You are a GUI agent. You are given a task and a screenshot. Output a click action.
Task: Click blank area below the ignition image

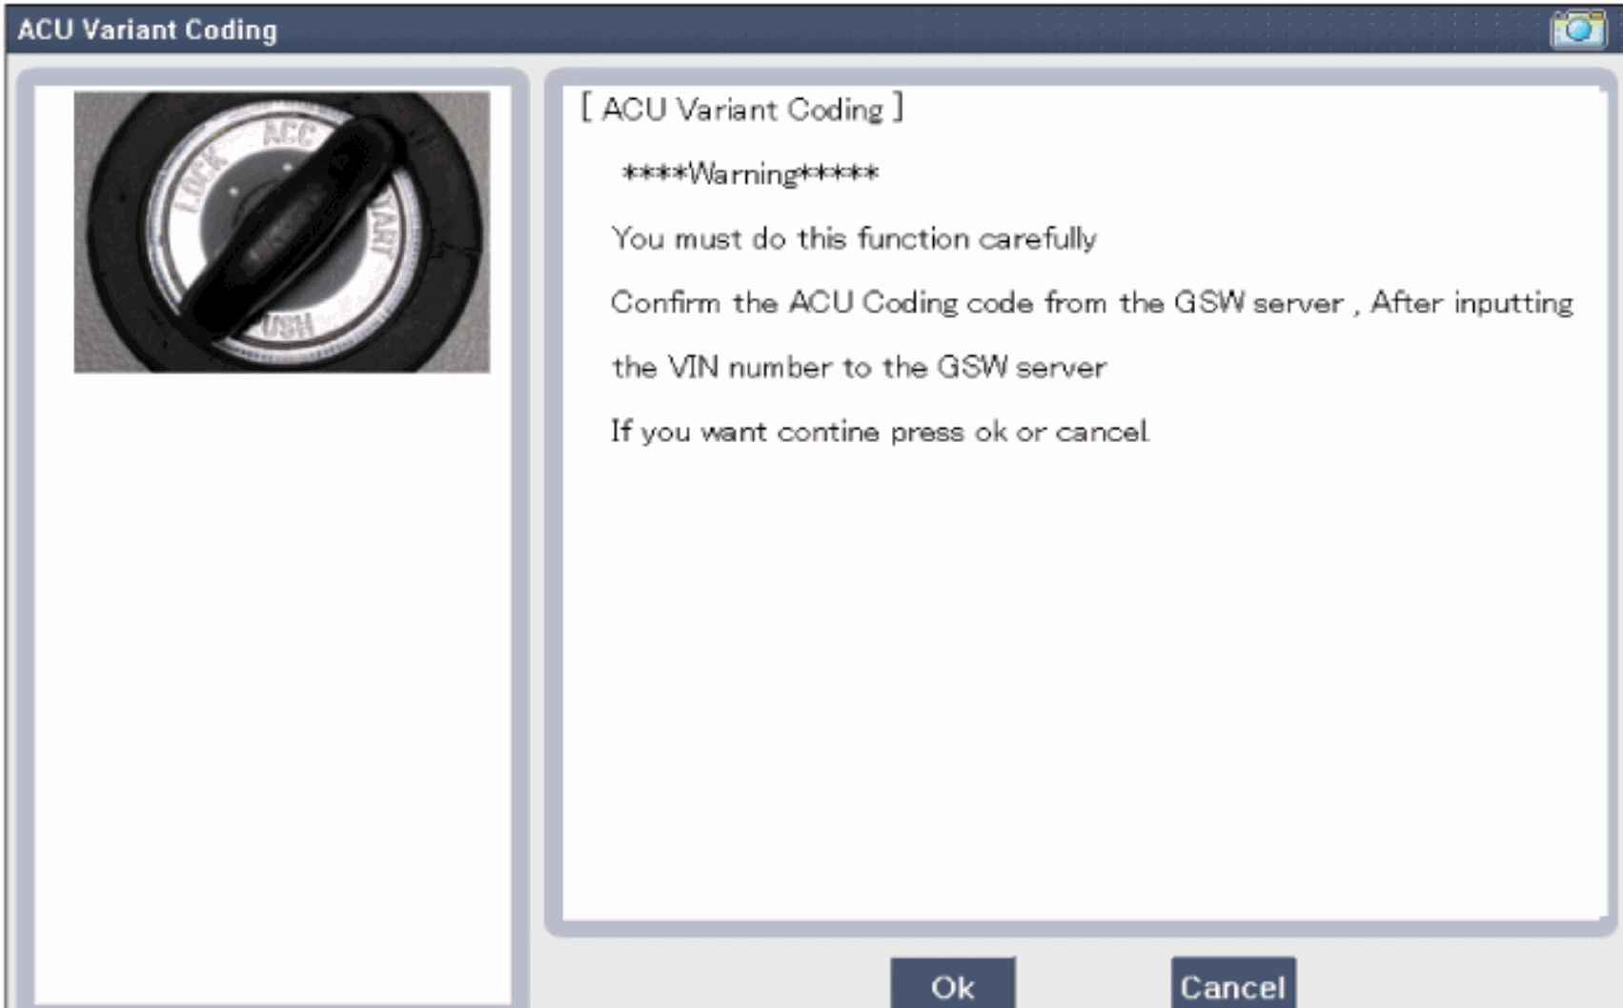tap(272, 667)
